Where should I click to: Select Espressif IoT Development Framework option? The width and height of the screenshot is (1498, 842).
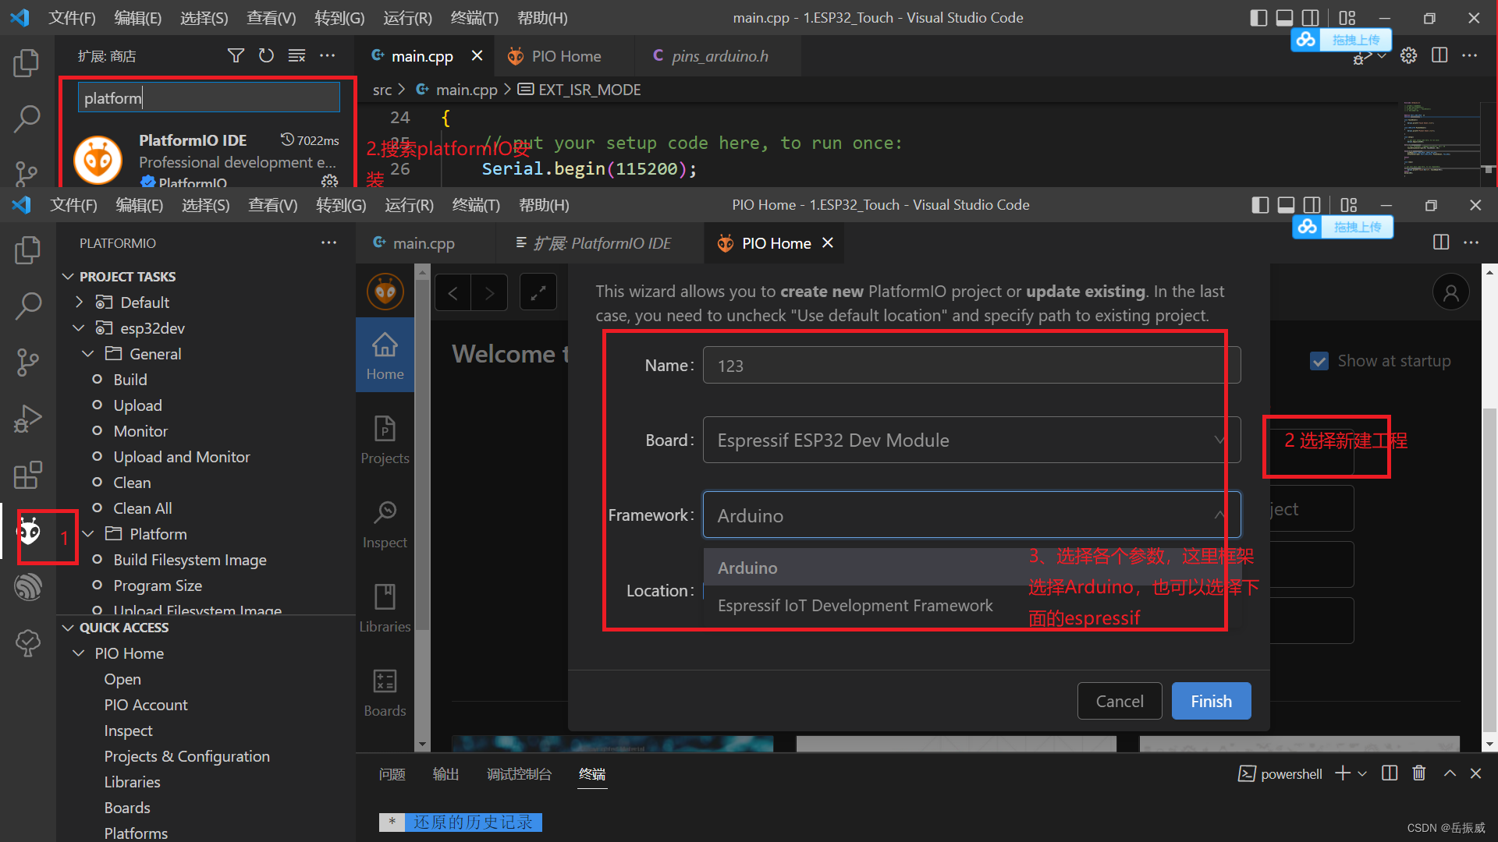pyautogui.click(x=855, y=604)
